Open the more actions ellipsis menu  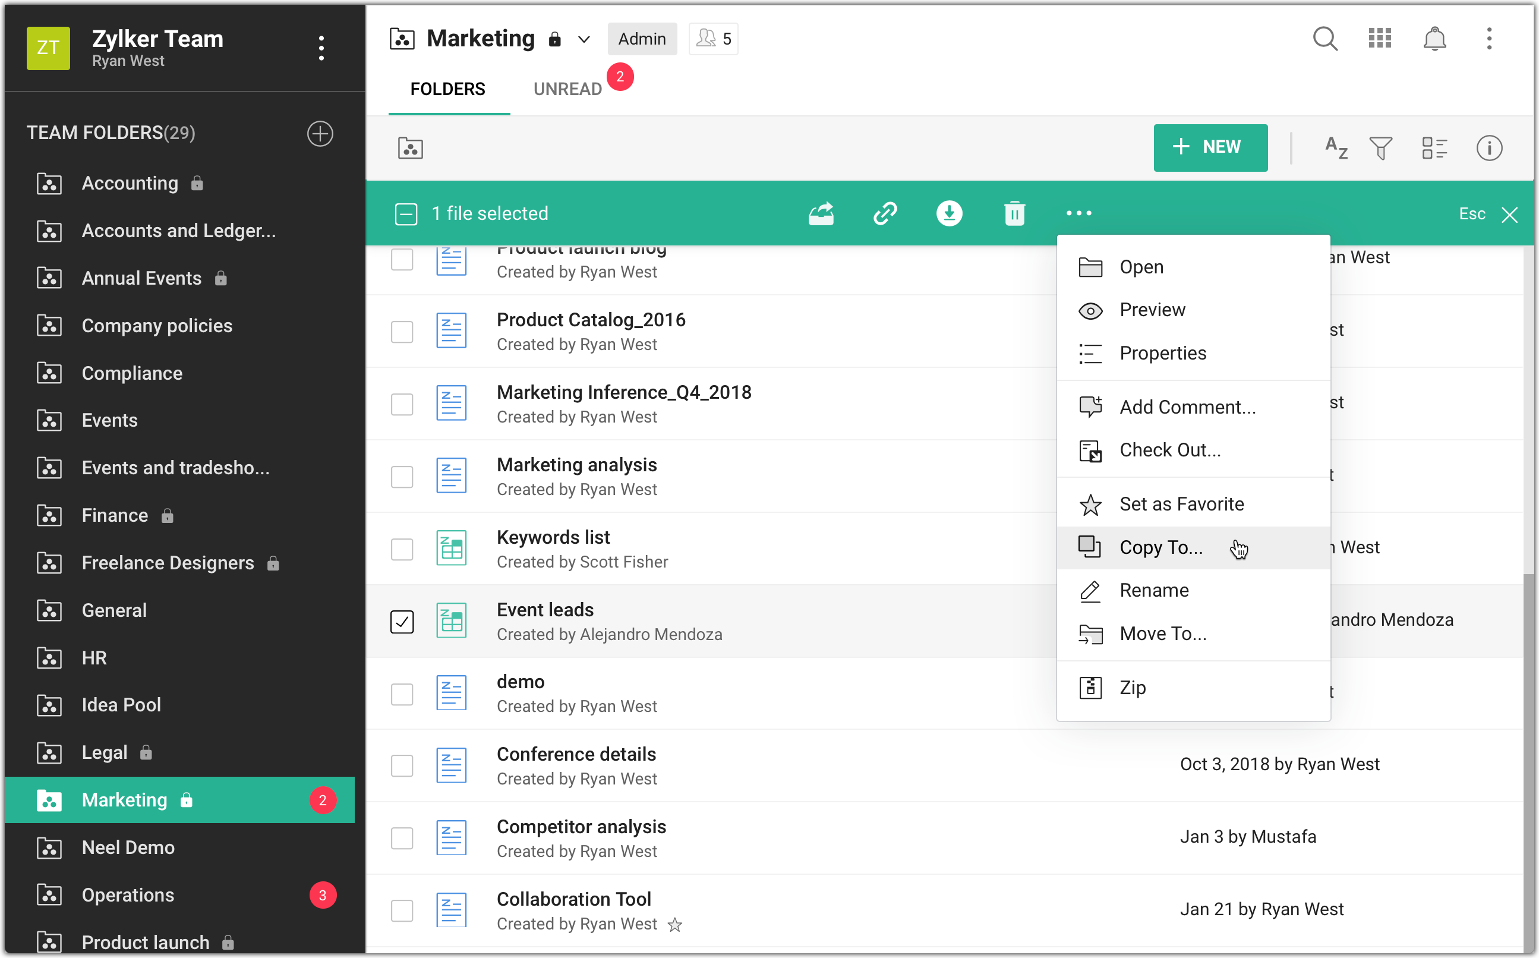click(1078, 213)
